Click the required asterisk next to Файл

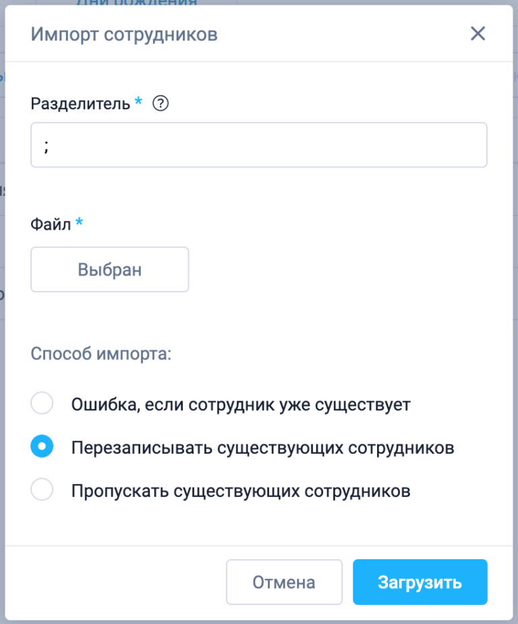(79, 223)
